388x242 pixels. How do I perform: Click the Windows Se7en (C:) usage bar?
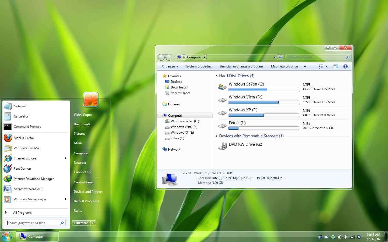click(x=264, y=90)
